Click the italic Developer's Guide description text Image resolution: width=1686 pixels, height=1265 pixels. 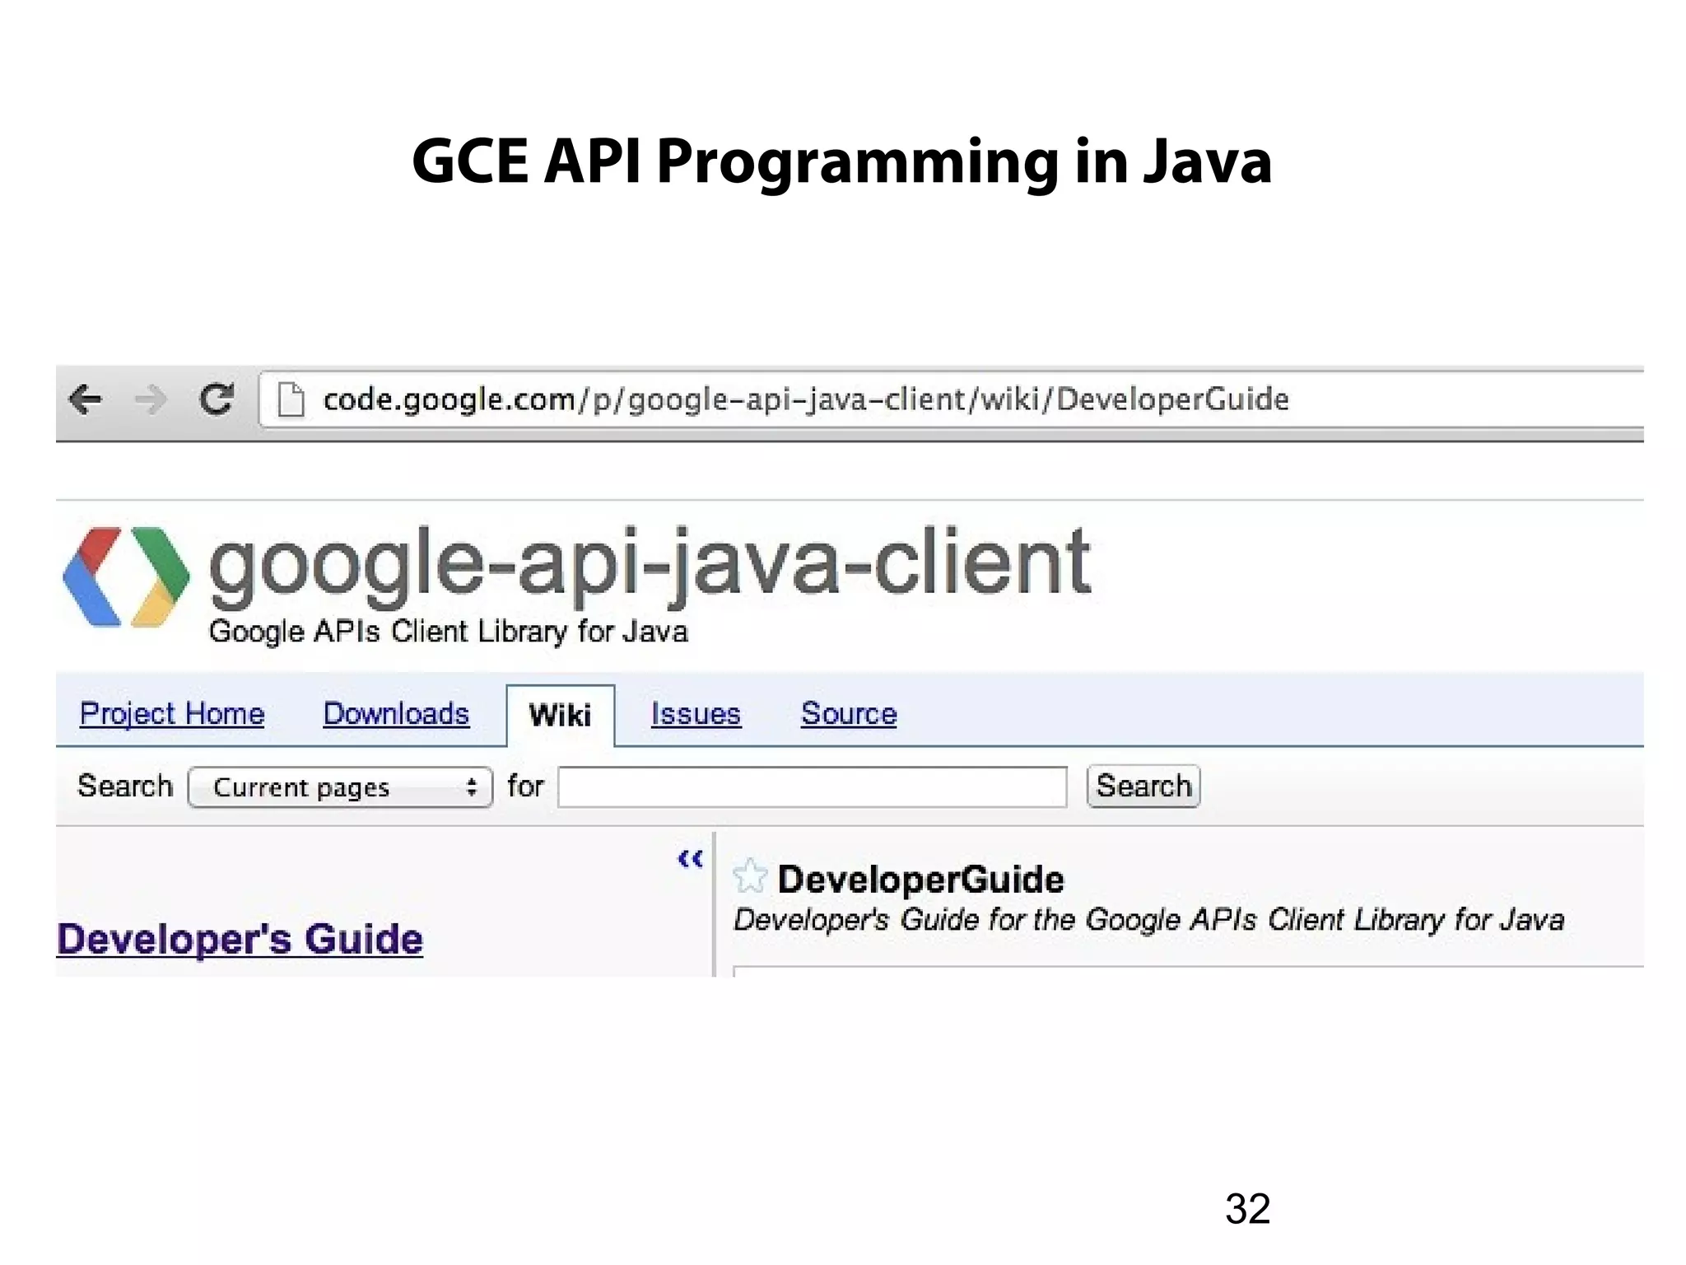(x=1148, y=920)
